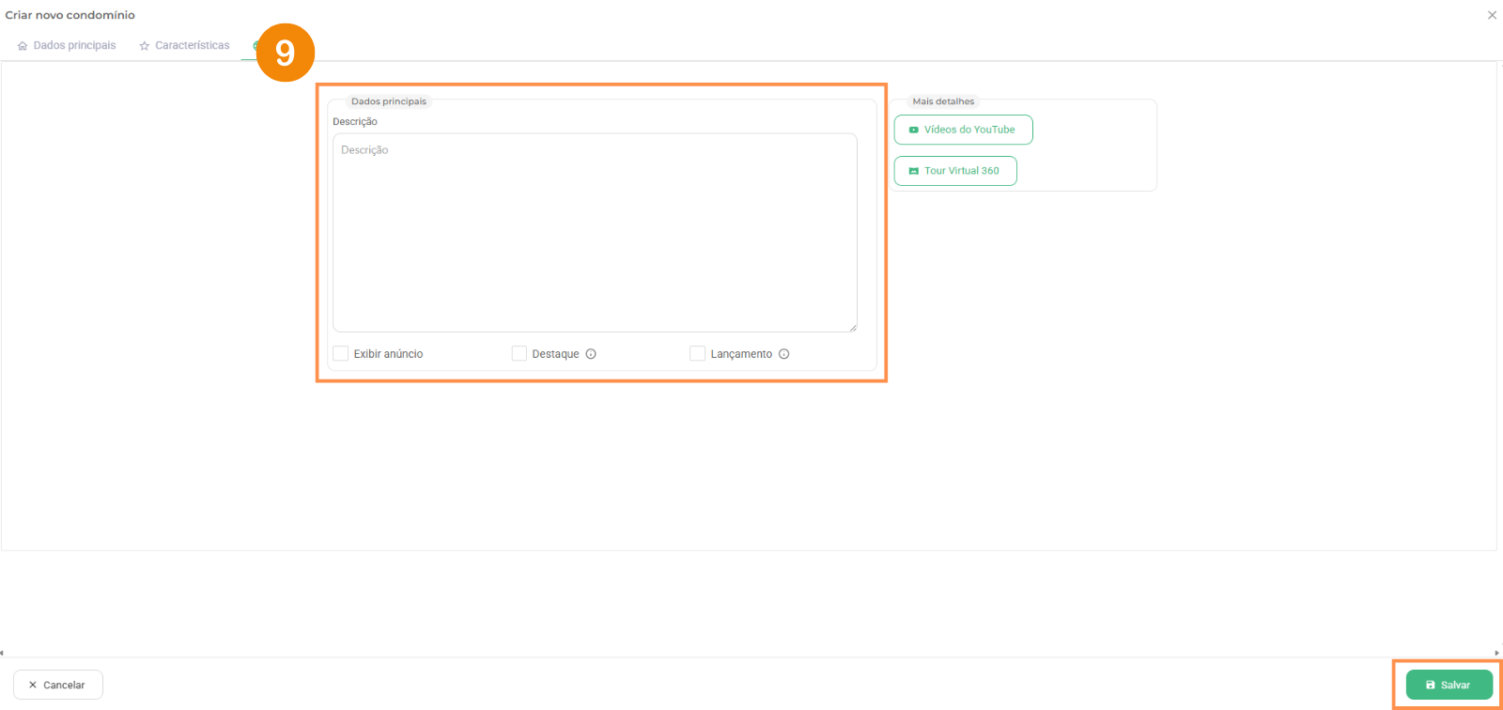Save the condominium with Salvar
This screenshot has width=1503, height=710.
(1449, 685)
